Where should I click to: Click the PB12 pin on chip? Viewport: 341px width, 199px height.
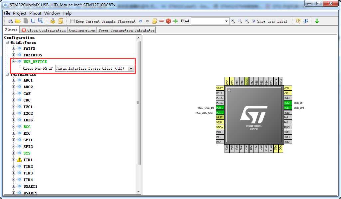tap(287, 142)
